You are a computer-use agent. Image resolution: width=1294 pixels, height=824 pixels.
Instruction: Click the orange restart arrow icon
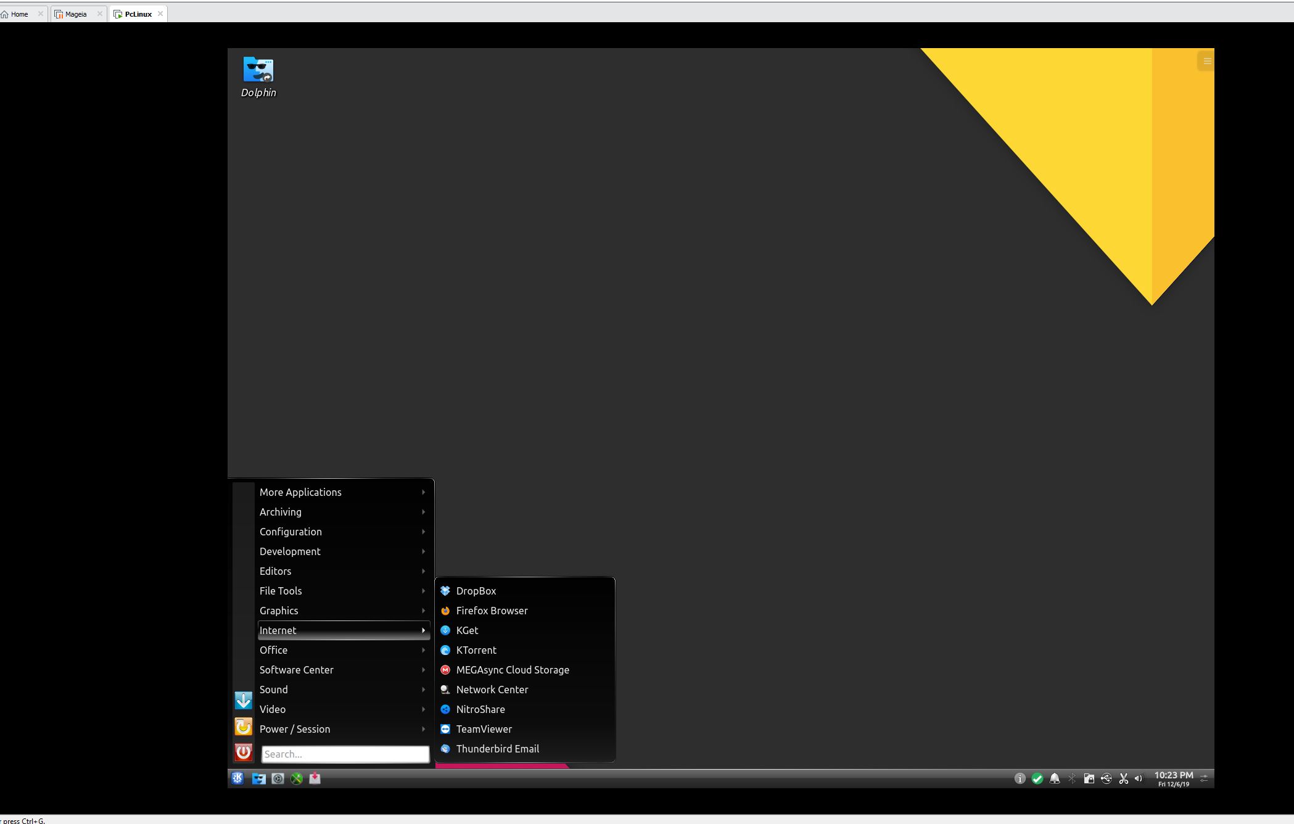244,727
